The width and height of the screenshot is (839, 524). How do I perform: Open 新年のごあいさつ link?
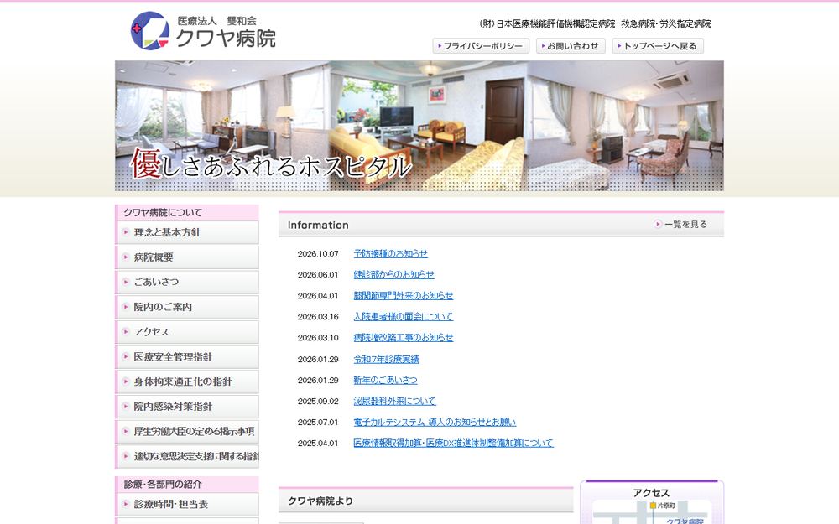tap(385, 380)
